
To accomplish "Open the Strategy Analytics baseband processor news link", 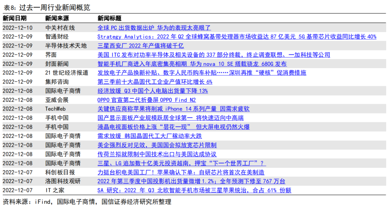I will (237, 37).
